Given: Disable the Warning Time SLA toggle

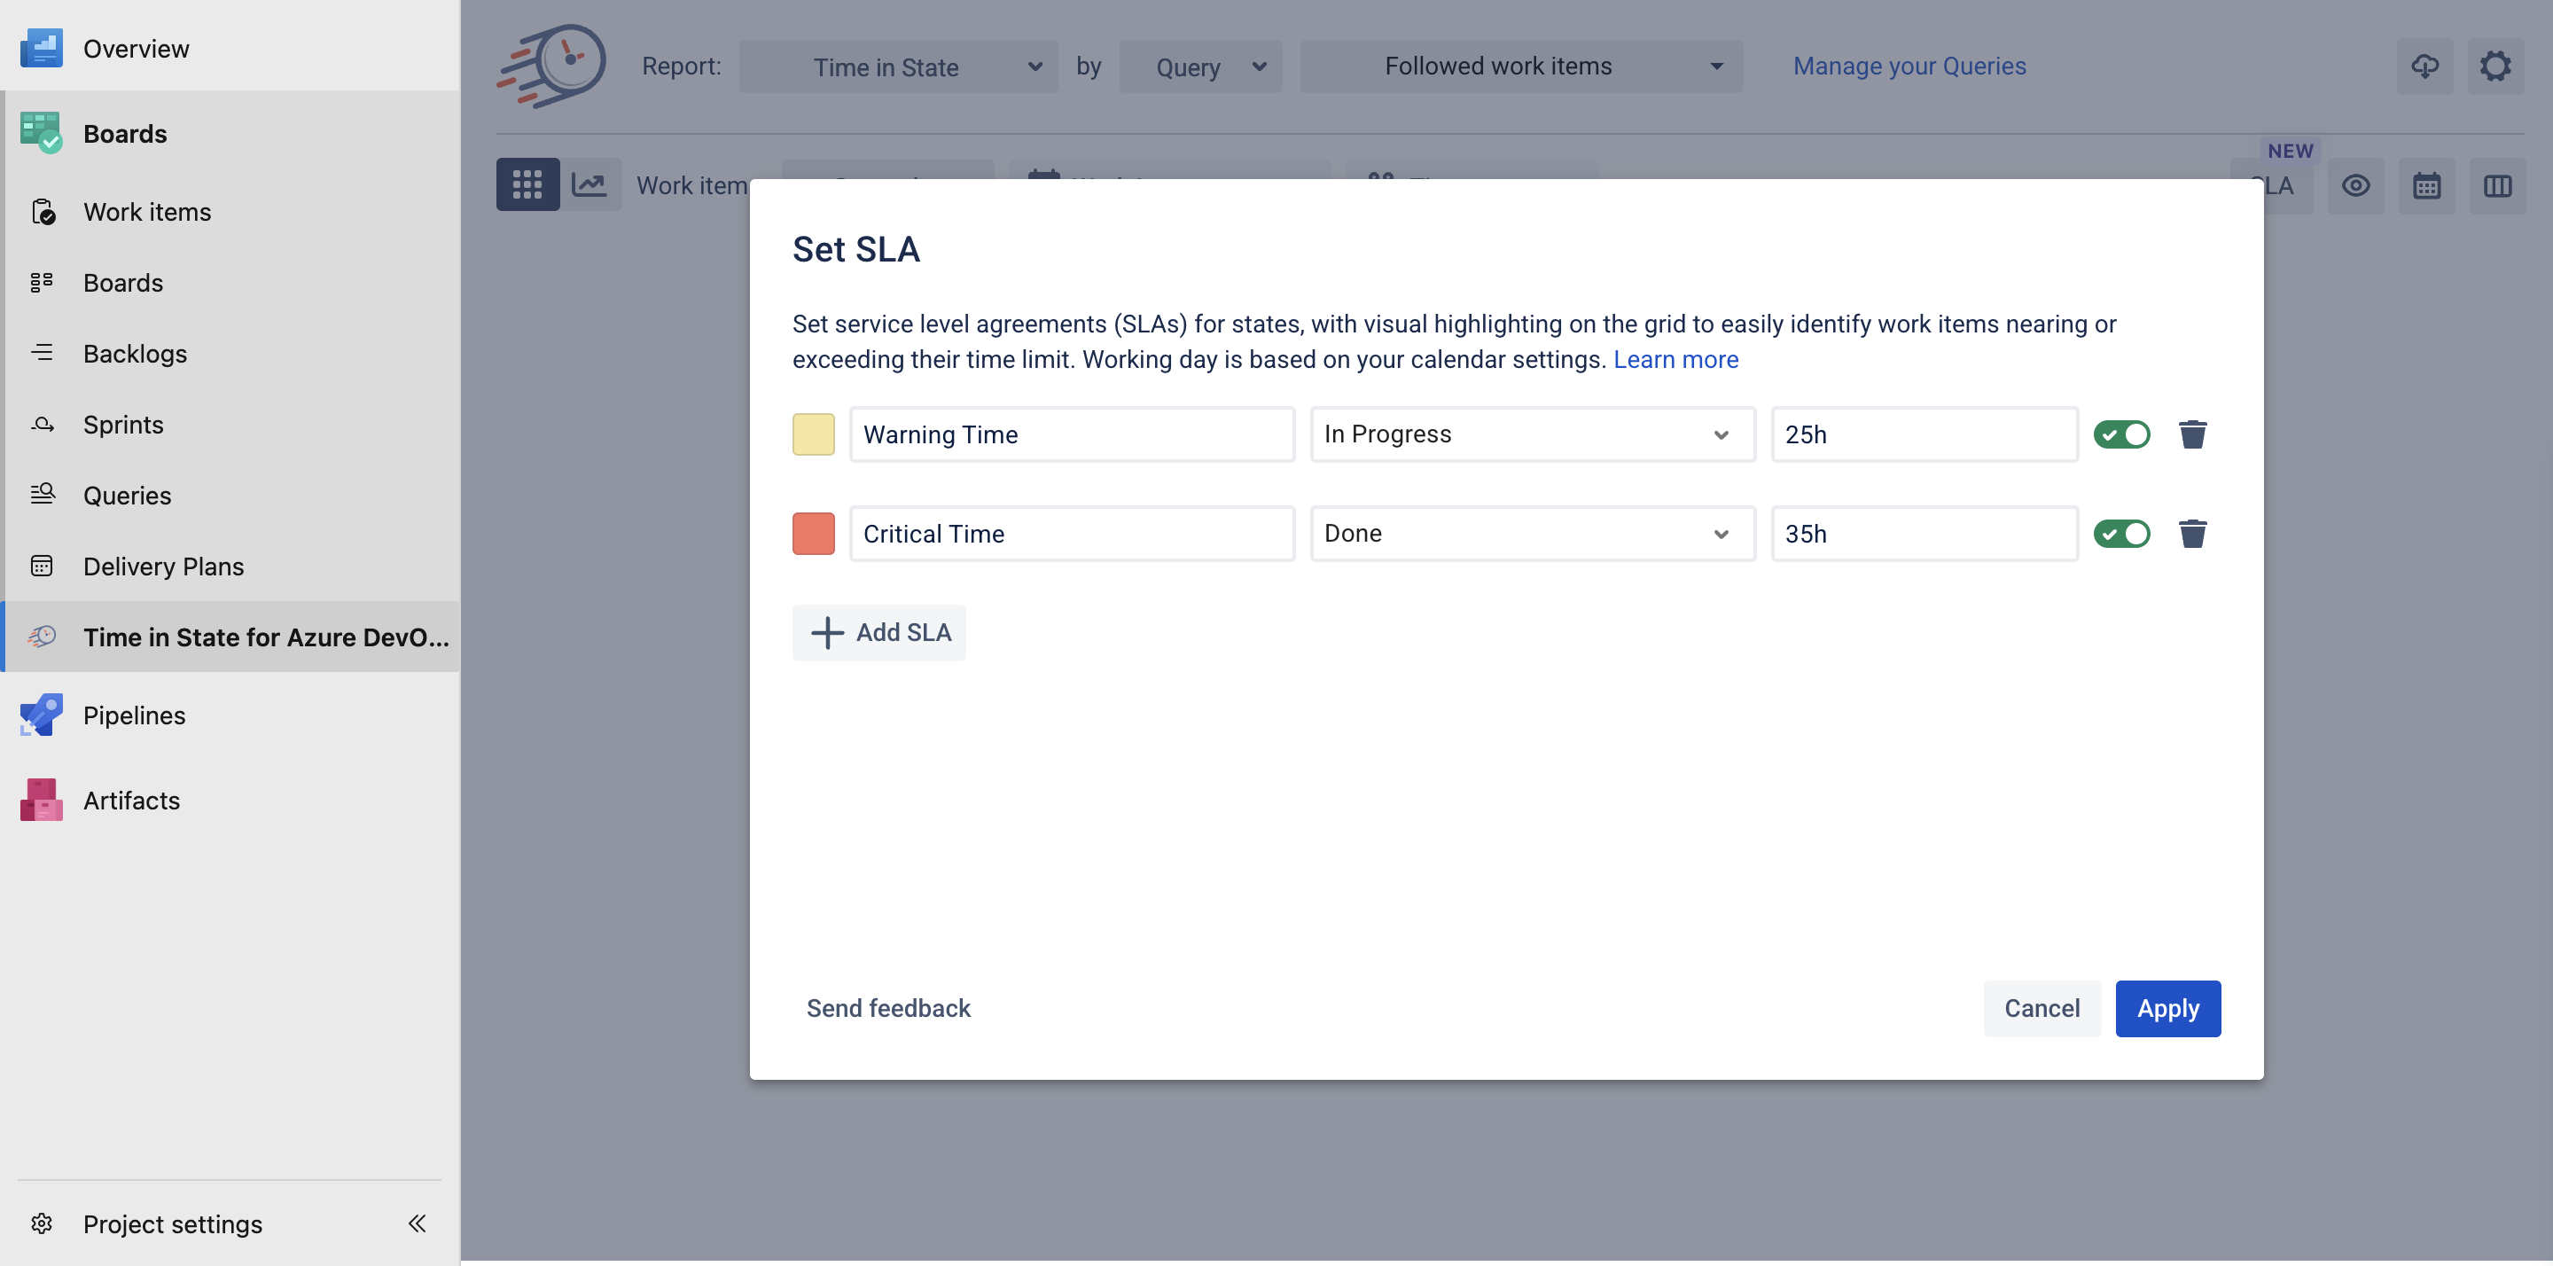Looking at the screenshot, I should 2121,434.
